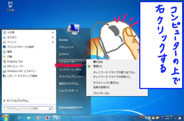Open shutdown options arrow next to シャットダウン

pyautogui.click(x=80, y=109)
